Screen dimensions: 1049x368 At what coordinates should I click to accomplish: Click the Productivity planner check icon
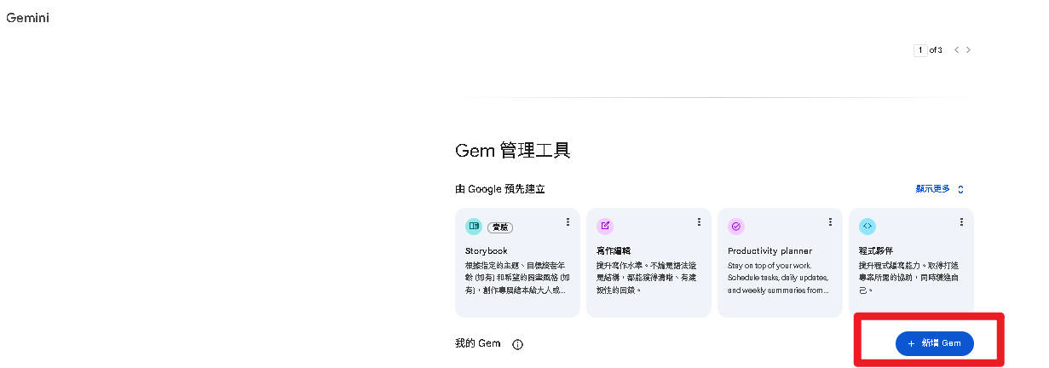pyautogui.click(x=736, y=227)
